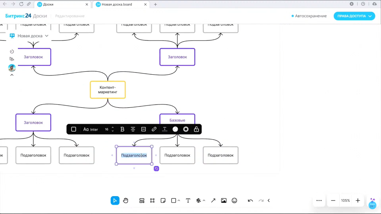This screenshot has height=214, width=381.
Task: Open the templates layout tool
Action: (142, 200)
